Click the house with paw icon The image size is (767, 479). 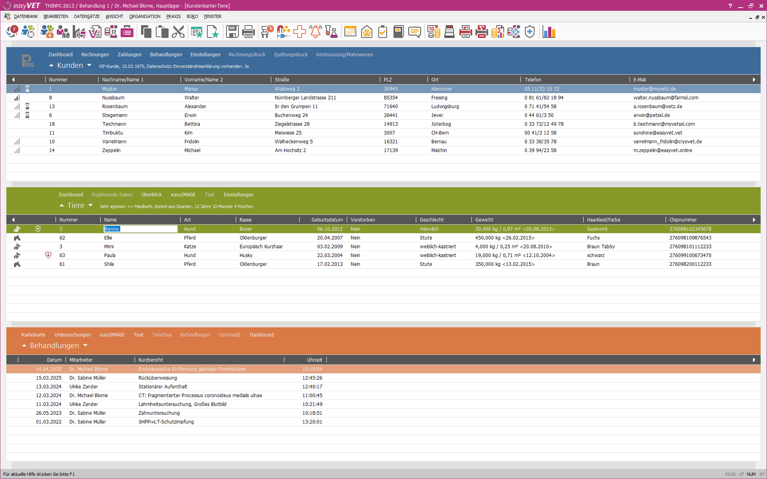(x=366, y=32)
